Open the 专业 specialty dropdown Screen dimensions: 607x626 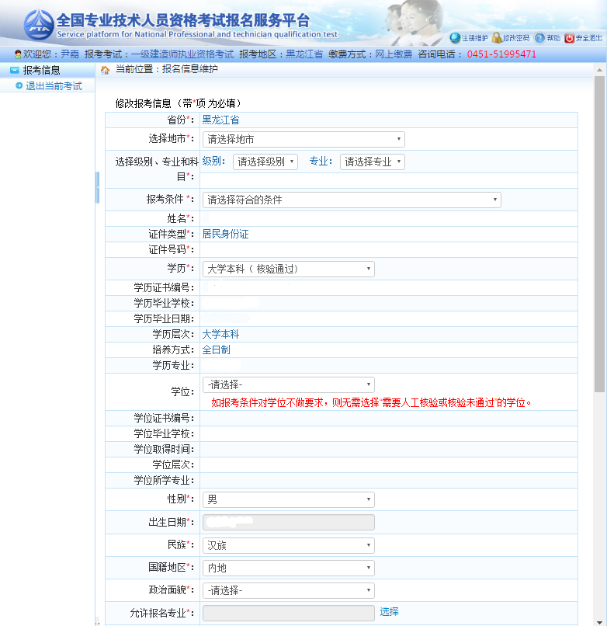(x=372, y=162)
